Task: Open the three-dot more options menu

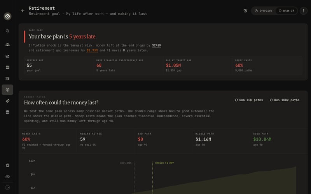Action: (304, 11)
